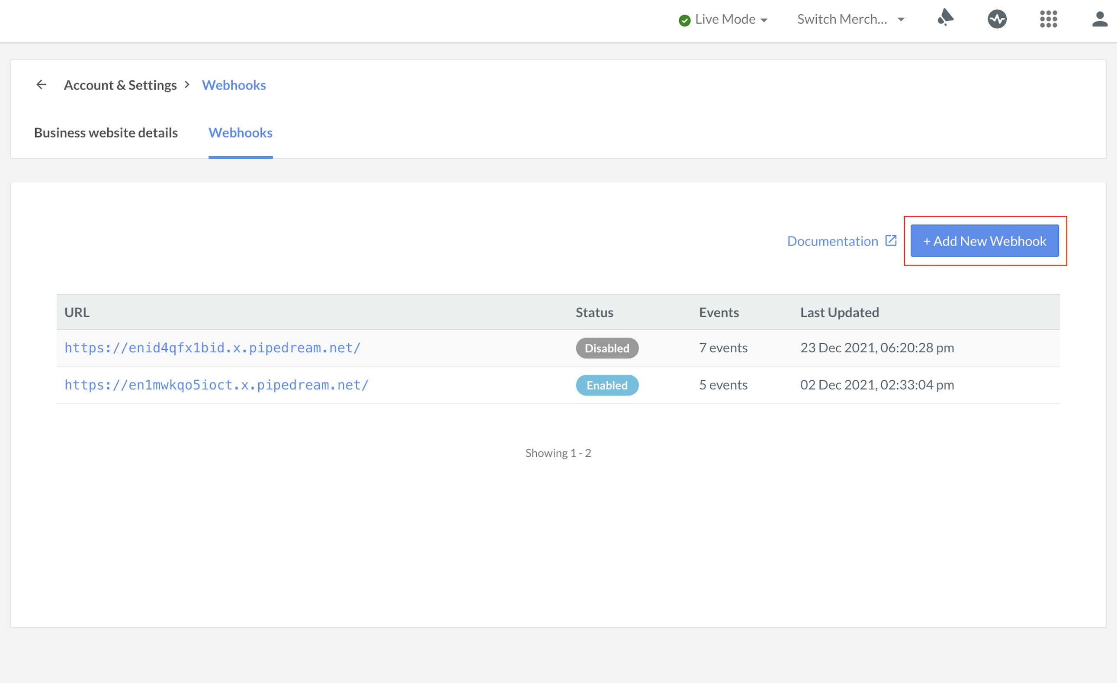Viewport: 1117px width, 683px height.
Task: Open the Live Mode dropdown
Action: [722, 19]
